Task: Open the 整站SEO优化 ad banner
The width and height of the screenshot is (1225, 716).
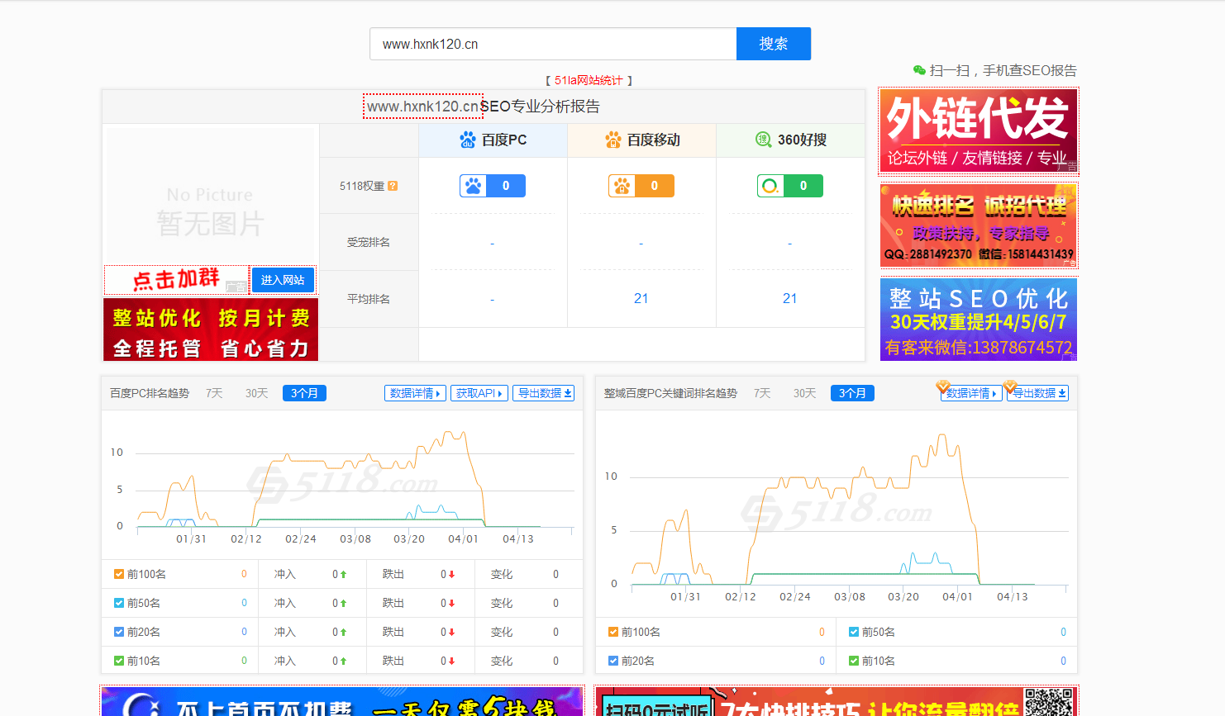Action: (x=979, y=320)
